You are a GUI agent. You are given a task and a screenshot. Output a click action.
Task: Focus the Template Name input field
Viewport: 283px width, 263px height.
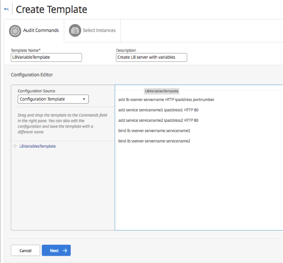pos(46,57)
